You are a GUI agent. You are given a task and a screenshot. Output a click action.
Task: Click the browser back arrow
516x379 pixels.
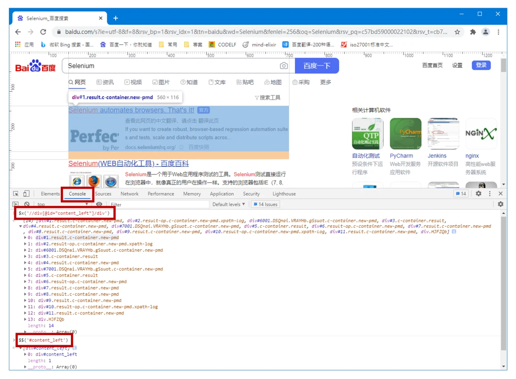coord(18,32)
